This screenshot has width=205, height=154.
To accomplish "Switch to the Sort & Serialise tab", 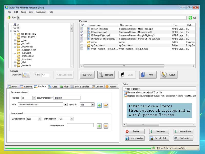I will pyautogui.click(x=80, y=87).
